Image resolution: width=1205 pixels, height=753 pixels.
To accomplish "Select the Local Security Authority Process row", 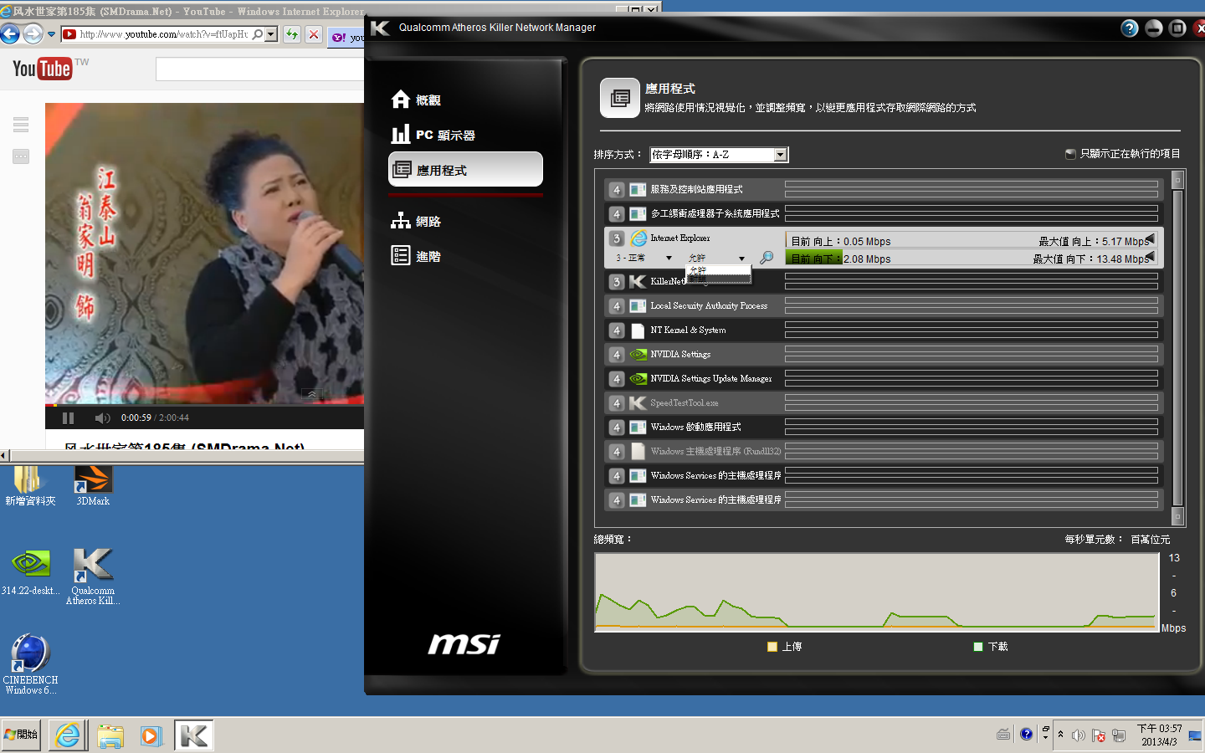I will pos(884,306).
